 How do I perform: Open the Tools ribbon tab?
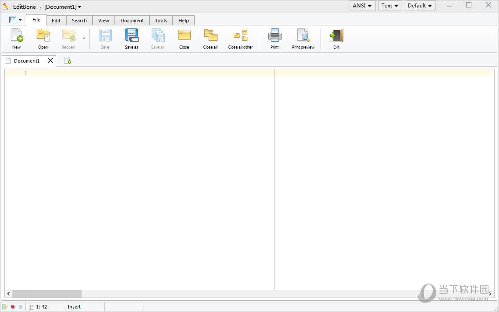tap(161, 20)
